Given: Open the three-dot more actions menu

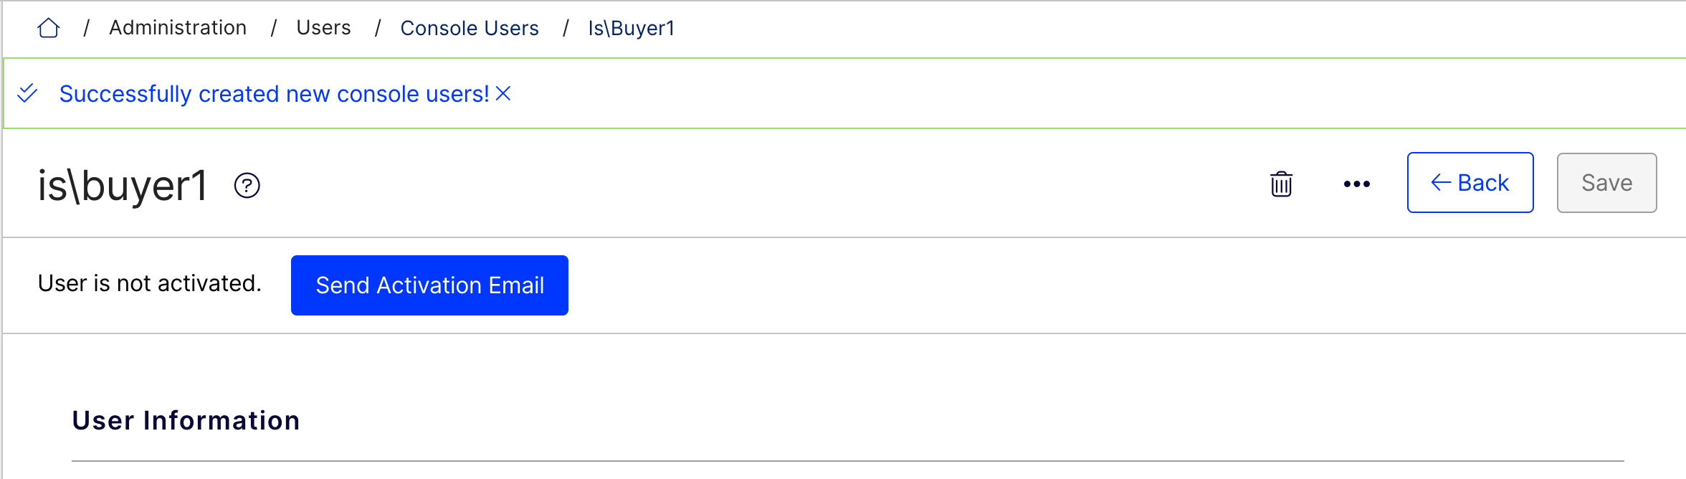Looking at the screenshot, I should tap(1357, 184).
